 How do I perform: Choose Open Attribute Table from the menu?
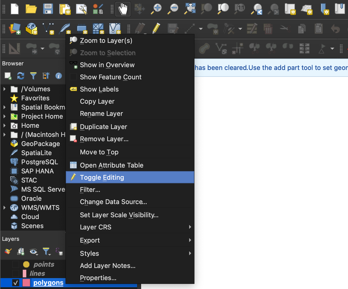[112, 165]
